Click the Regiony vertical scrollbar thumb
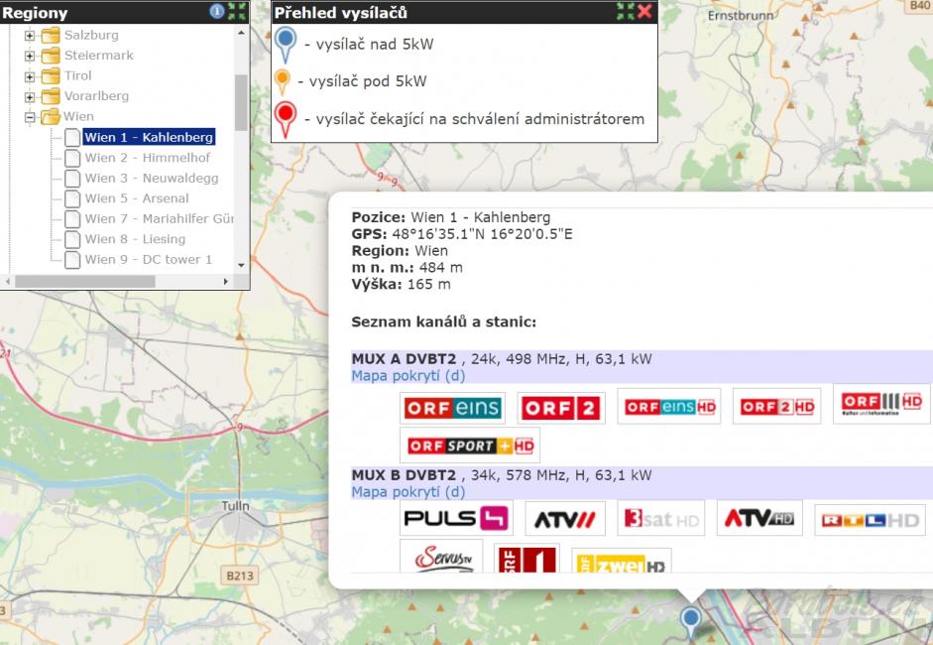 [x=241, y=102]
